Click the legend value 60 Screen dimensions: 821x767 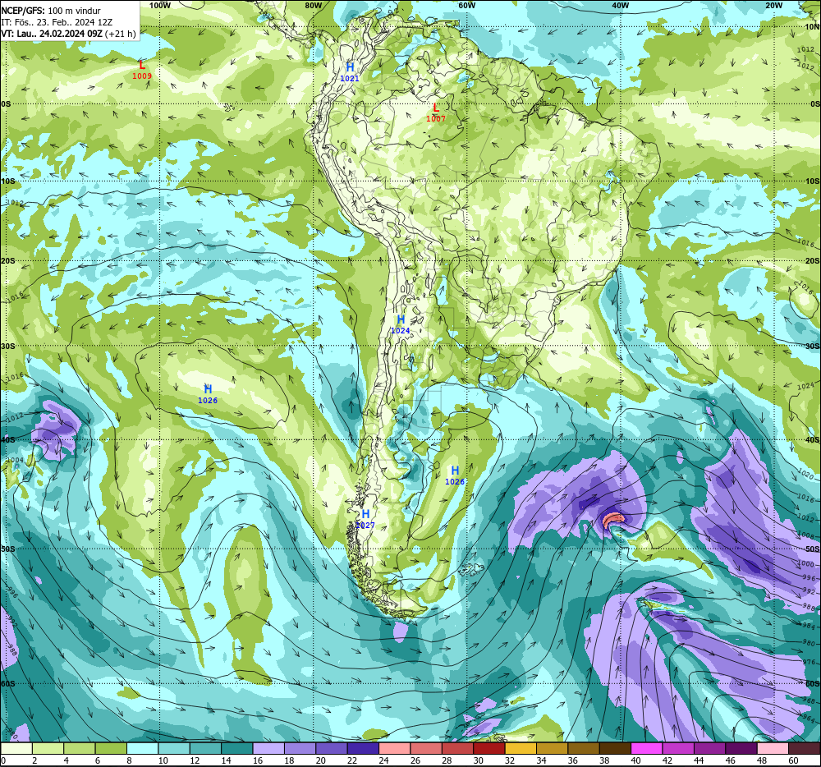[794, 760]
